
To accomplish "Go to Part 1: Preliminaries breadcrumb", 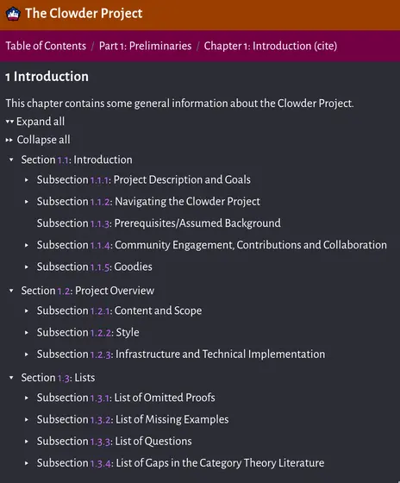I will [145, 46].
